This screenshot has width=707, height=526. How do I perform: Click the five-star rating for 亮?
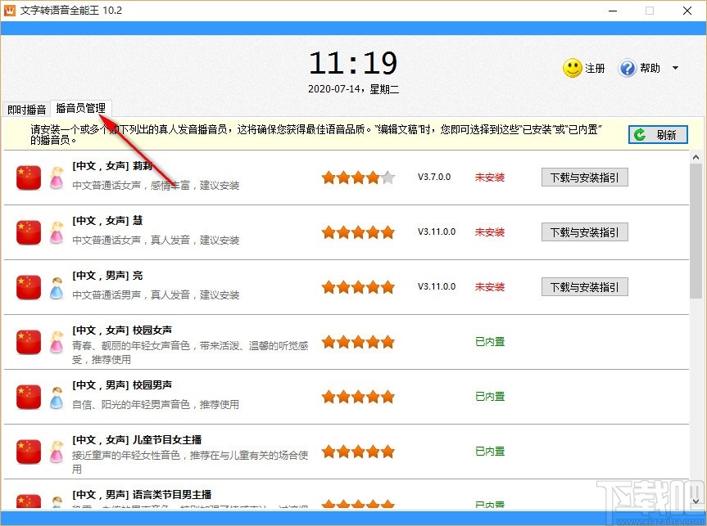(x=358, y=287)
